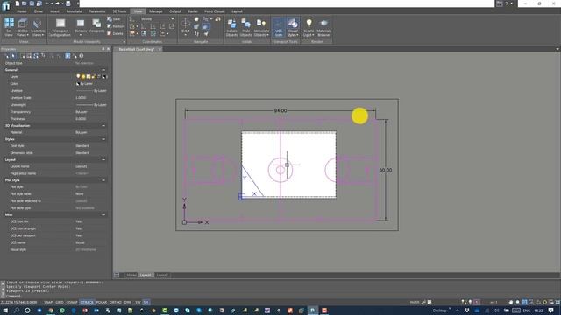Select the Basketball Court.dwg document tab

tap(137, 49)
